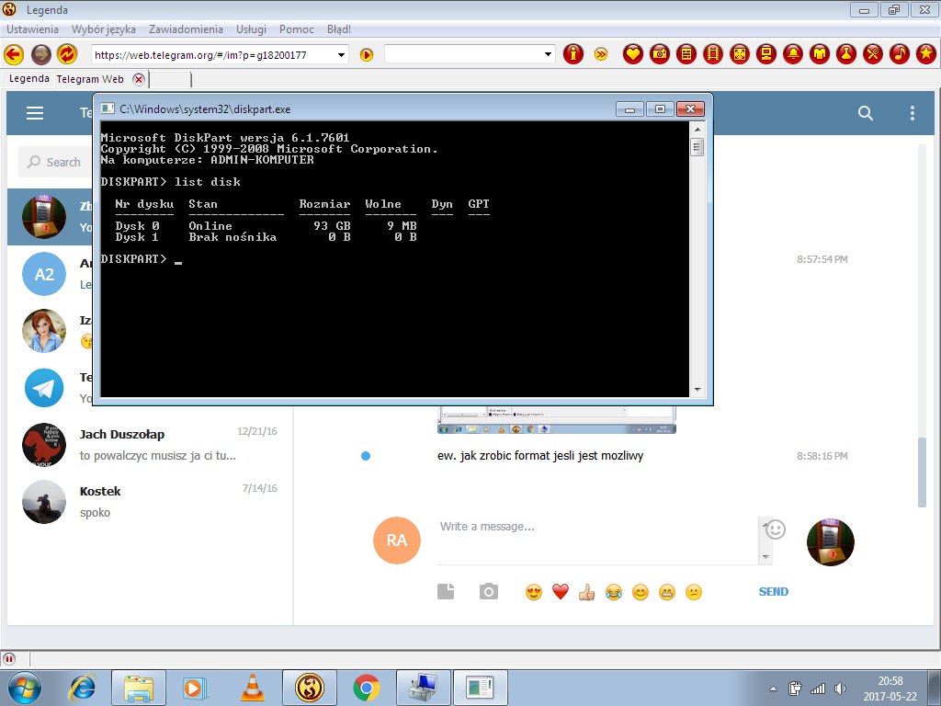Go back with the yellow left arrow
The width and height of the screenshot is (941, 706).
[x=14, y=54]
